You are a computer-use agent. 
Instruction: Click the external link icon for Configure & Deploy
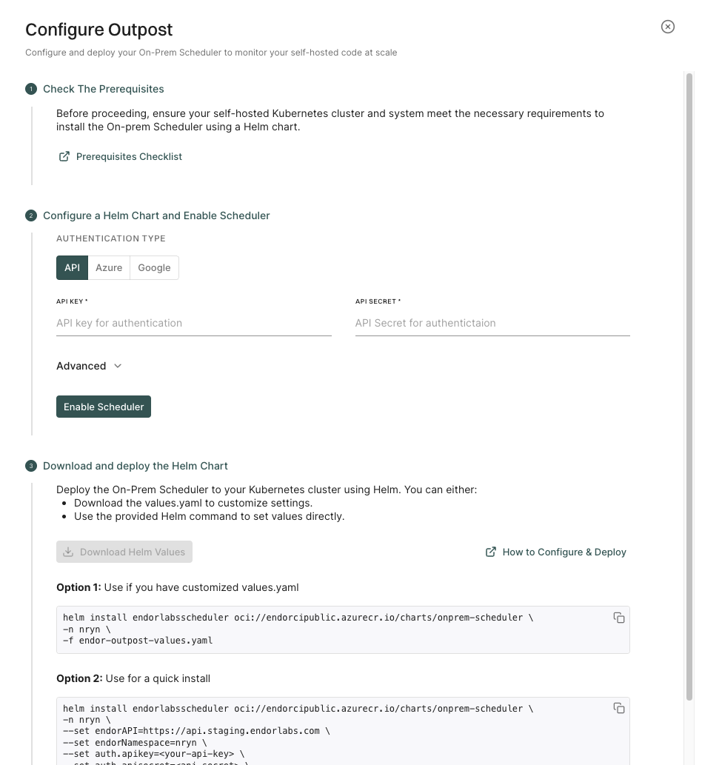pos(491,552)
